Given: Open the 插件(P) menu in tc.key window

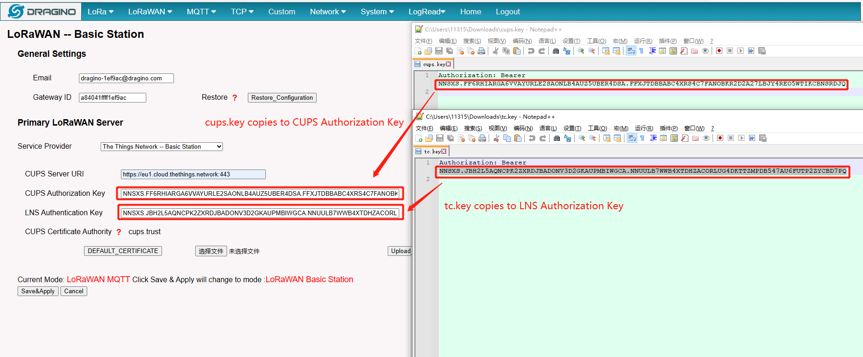Looking at the screenshot, I should click(668, 128).
